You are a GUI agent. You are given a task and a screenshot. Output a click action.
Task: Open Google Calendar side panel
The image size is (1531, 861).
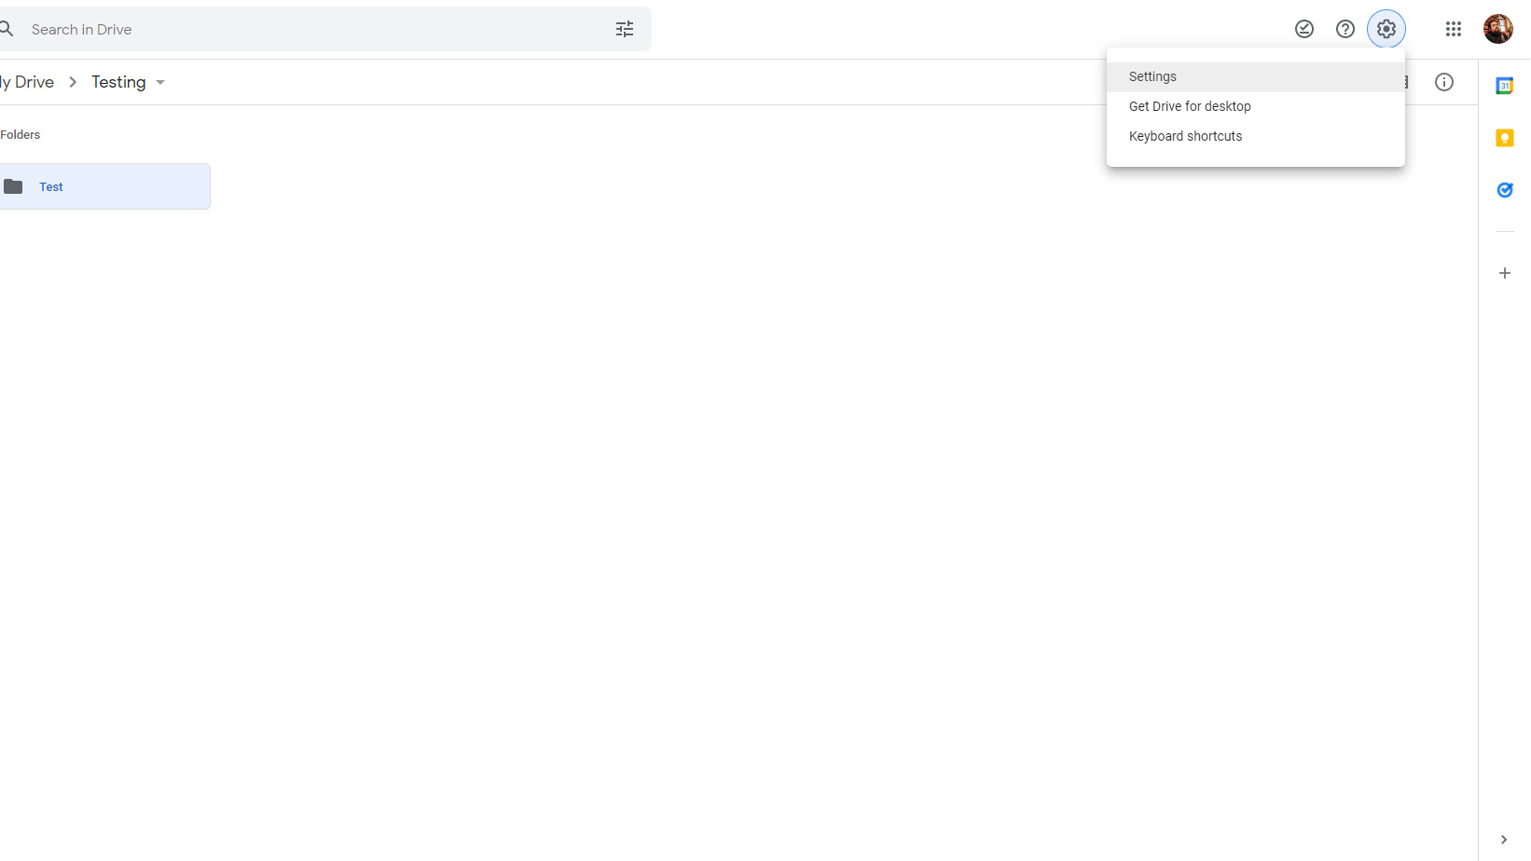(1505, 86)
